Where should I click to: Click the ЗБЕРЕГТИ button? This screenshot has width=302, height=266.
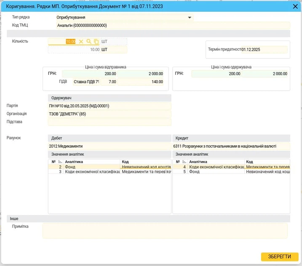(279, 257)
